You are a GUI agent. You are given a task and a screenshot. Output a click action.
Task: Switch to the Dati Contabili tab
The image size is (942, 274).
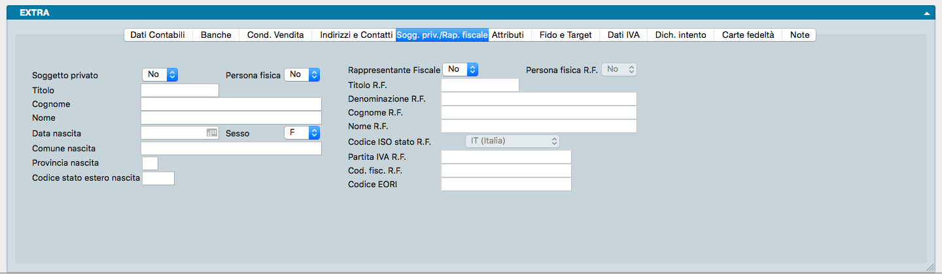coord(158,35)
